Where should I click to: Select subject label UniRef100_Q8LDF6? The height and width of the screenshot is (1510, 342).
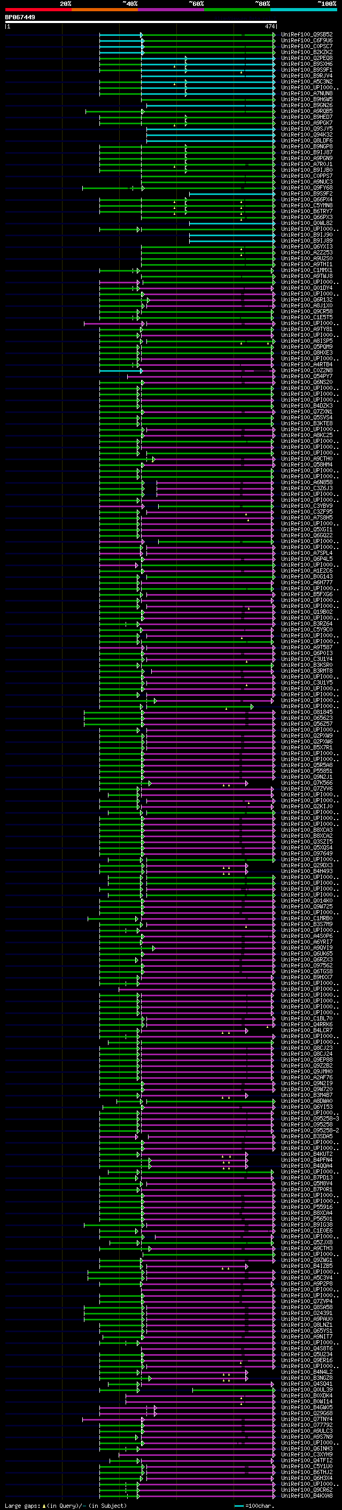(x=307, y=141)
